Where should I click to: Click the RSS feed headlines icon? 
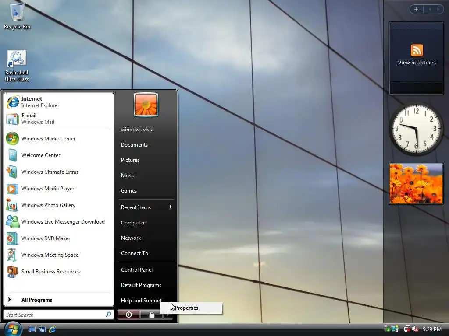click(x=417, y=50)
